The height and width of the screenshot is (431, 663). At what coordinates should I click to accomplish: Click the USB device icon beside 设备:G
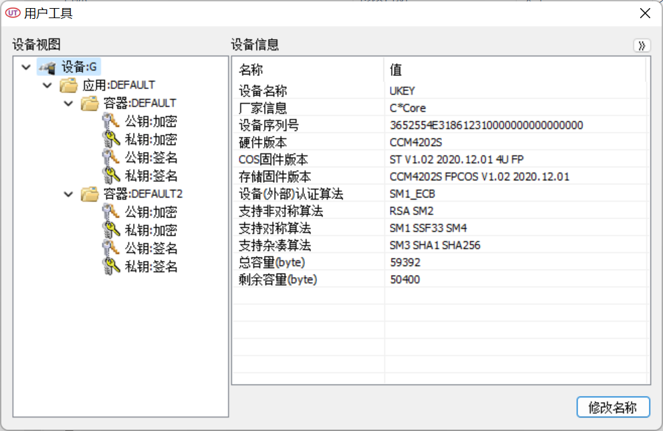pos(46,67)
